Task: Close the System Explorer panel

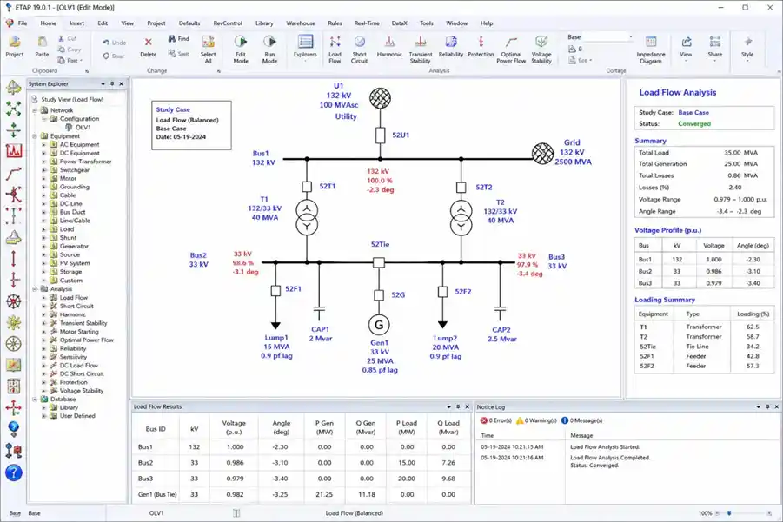Action: pyautogui.click(x=121, y=84)
